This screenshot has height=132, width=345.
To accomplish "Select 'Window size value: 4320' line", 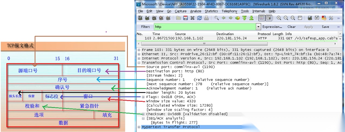I will tap(171, 101).
